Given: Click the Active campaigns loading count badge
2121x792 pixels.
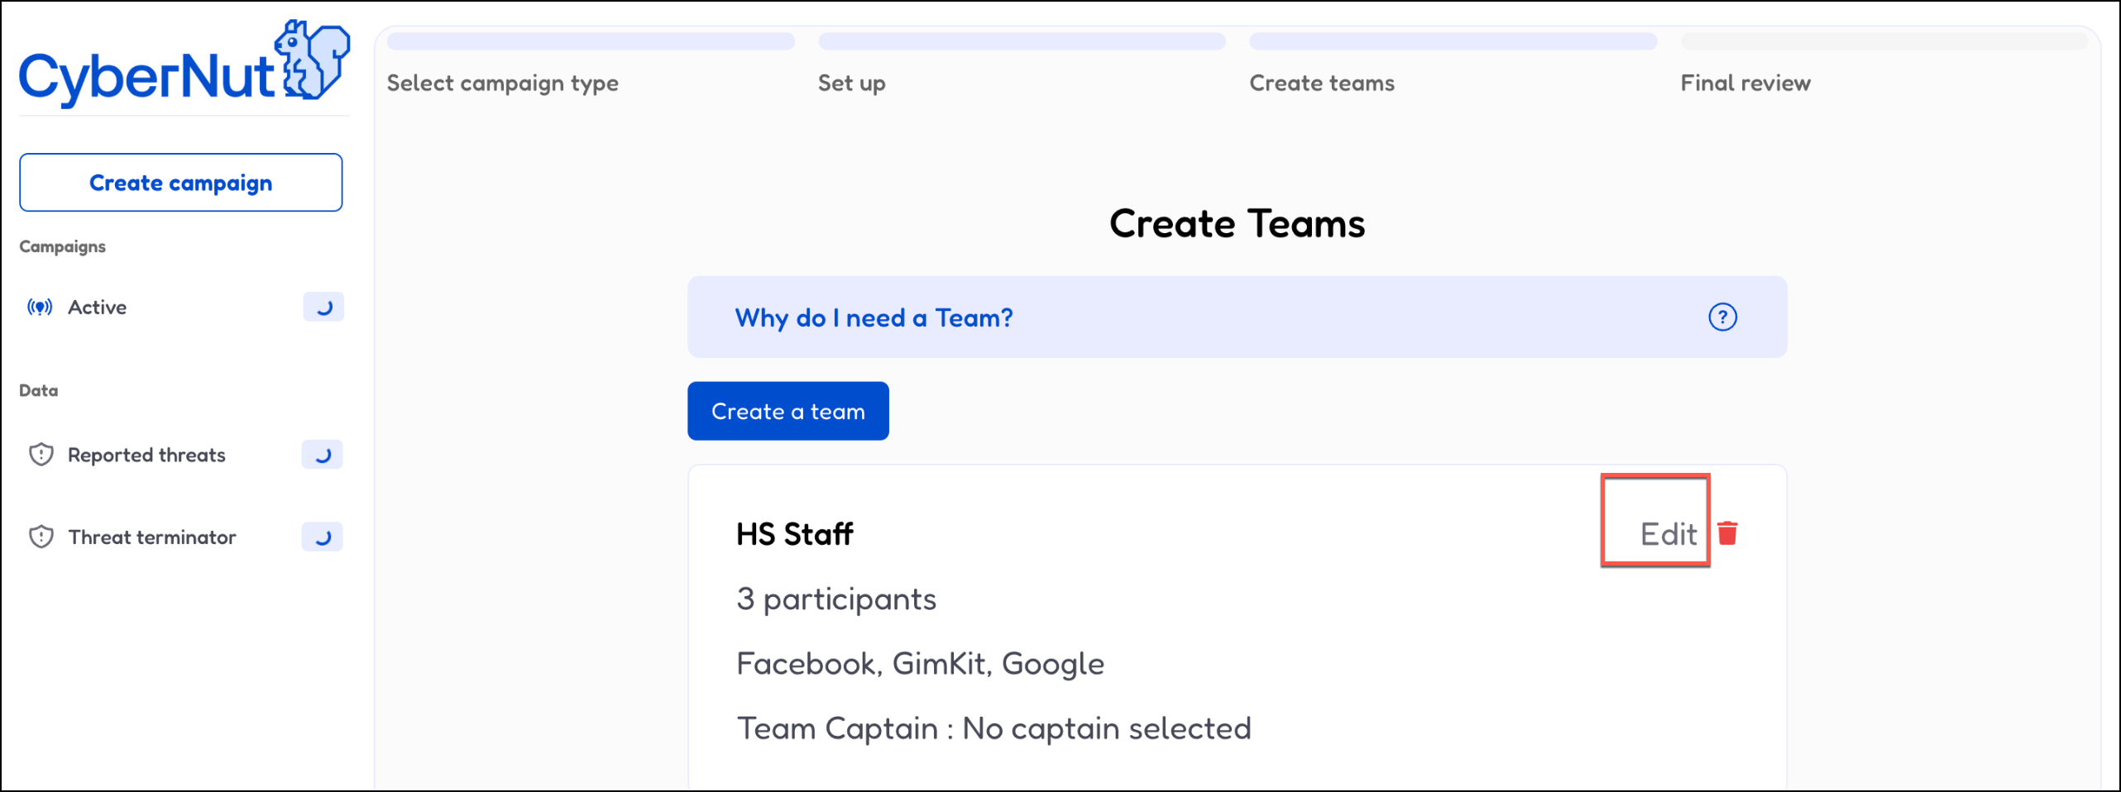Looking at the screenshot, I should pyautogui.click(x=323, y=308).
